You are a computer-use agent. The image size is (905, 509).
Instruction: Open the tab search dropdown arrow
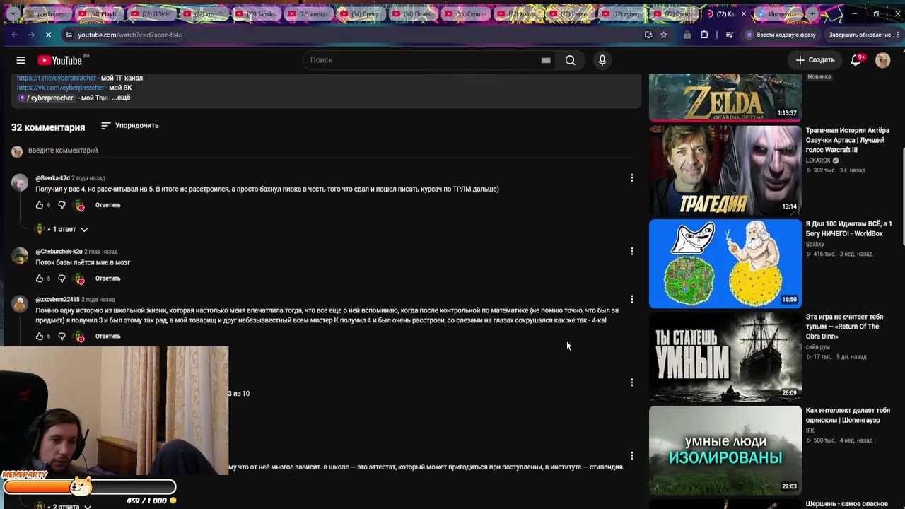tap(13, 13)
